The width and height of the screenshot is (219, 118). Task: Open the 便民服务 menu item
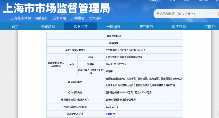pyautogui.click(x=146, y=27)
